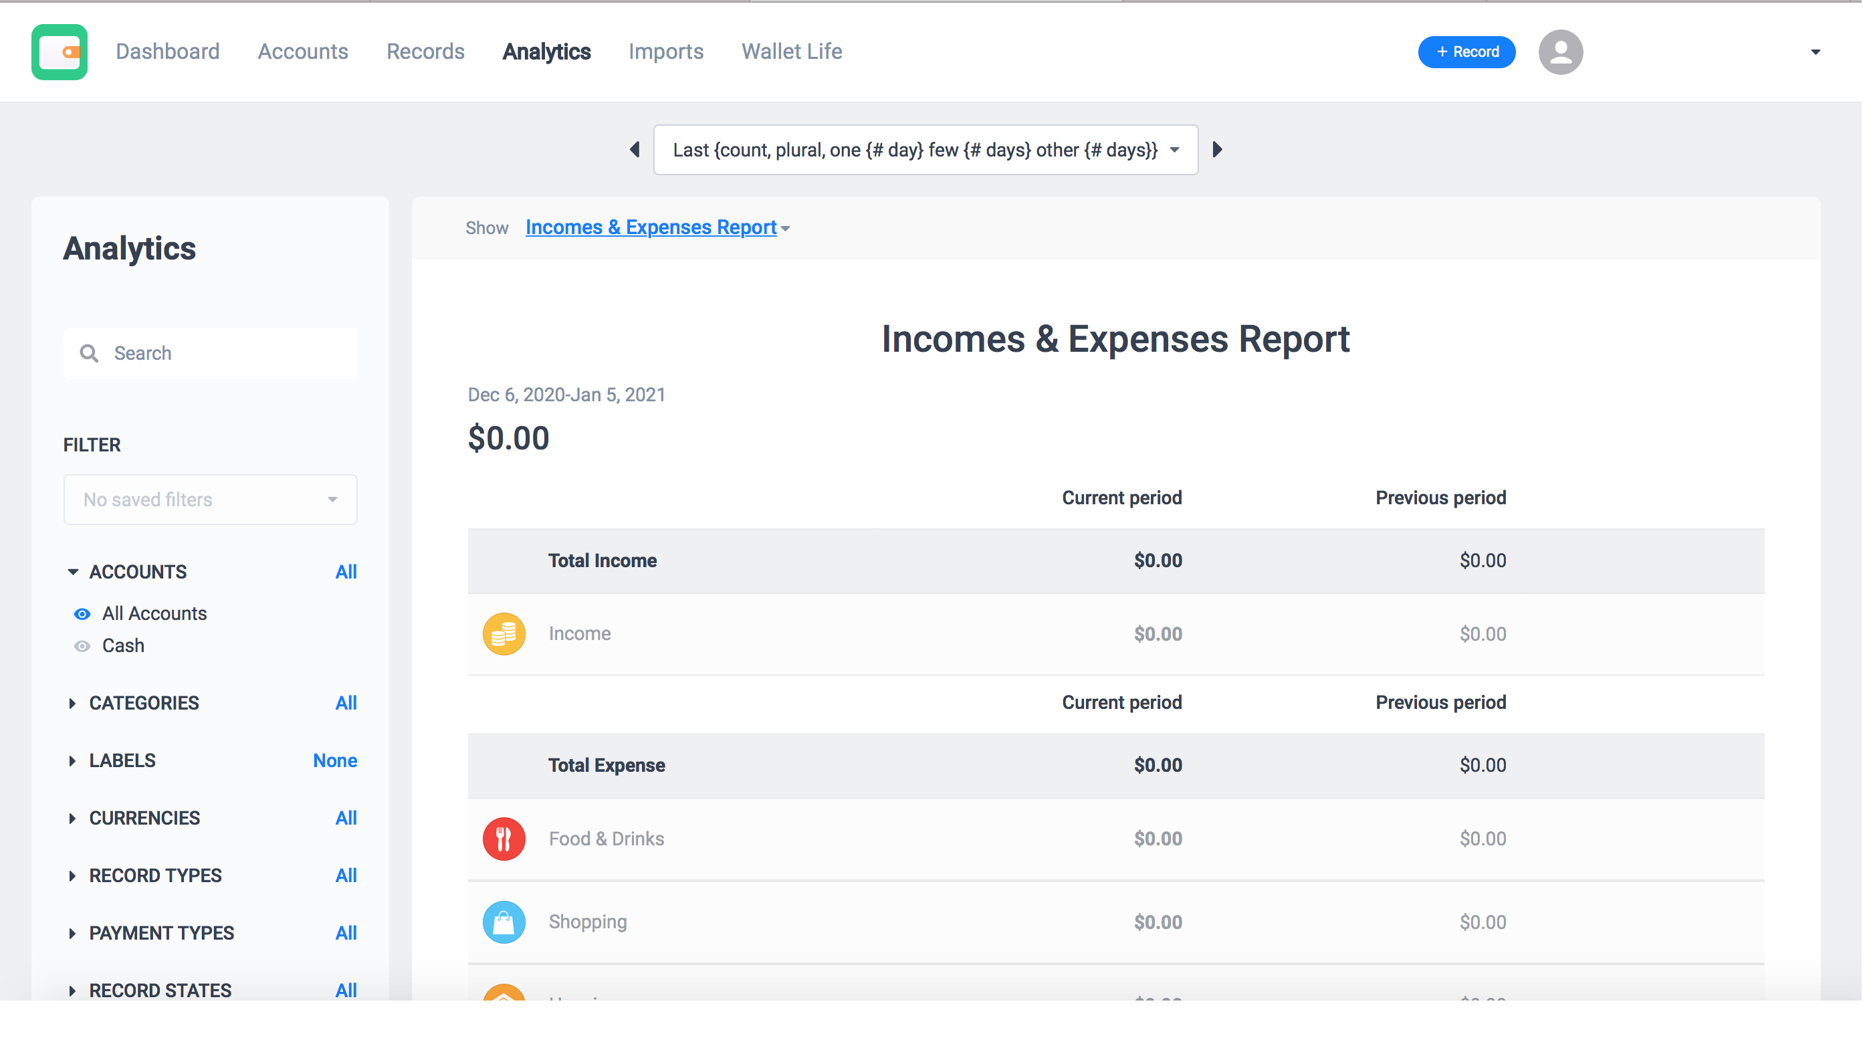Click the Shopping bag category icon
The height and width of the screenshot is (1048, 1863).
(504, 922)
